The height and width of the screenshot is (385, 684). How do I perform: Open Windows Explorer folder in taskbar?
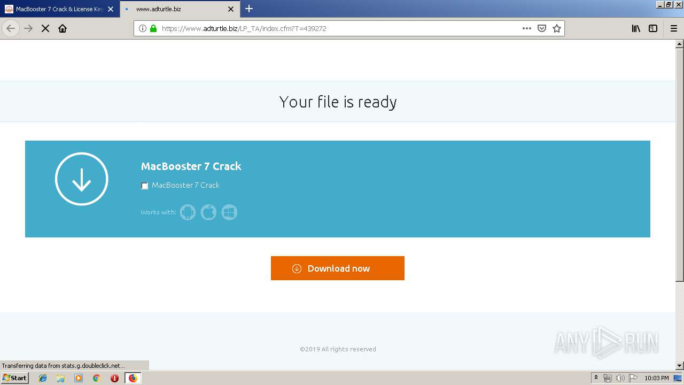(x=60, y=378)
